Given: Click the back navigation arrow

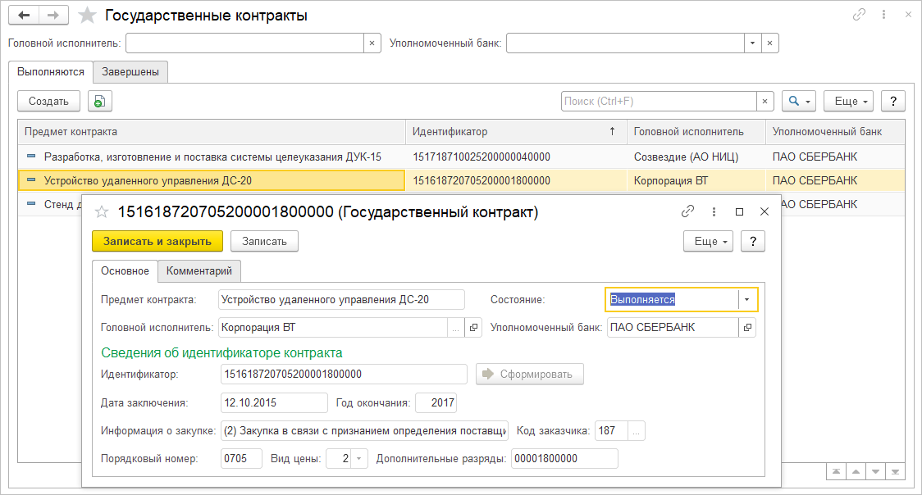Looking at the screenshot, I should [24, 16].
